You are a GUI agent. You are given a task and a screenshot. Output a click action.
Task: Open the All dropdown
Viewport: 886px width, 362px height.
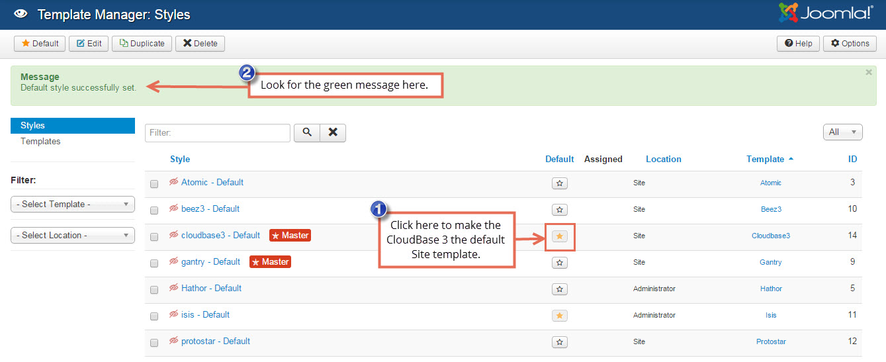point(842,132)
